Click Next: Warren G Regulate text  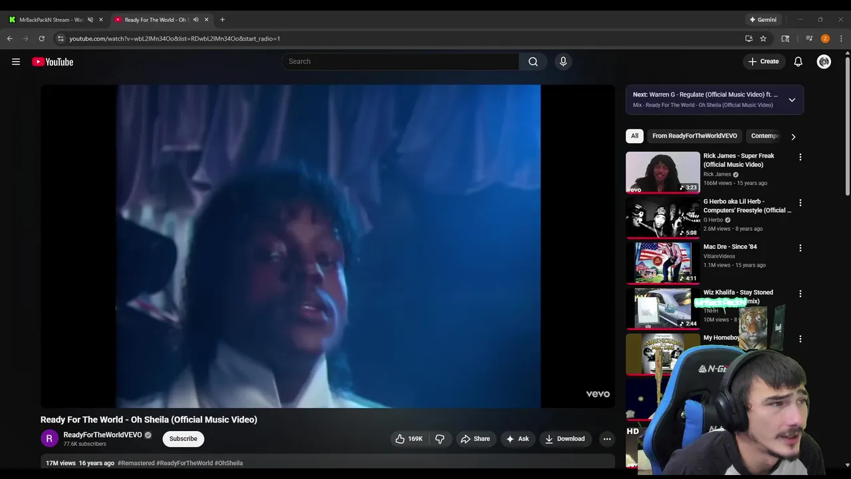point(705,94)
